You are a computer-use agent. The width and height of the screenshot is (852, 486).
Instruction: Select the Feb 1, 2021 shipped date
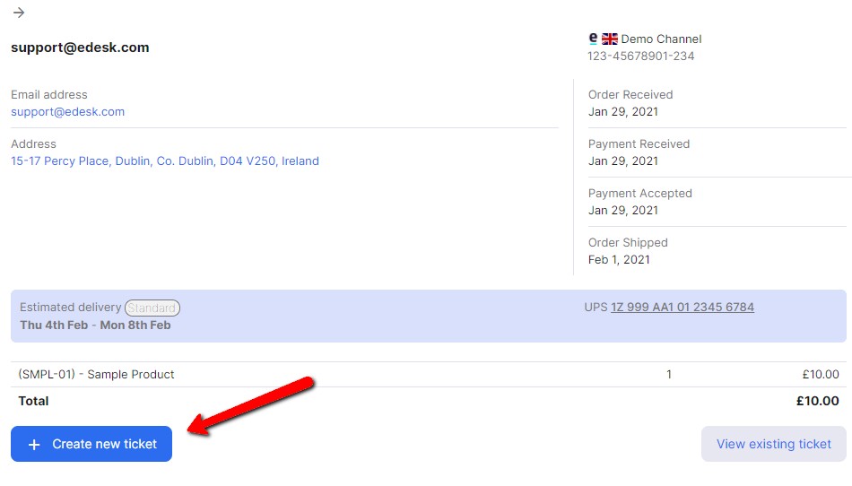[619, 259]
